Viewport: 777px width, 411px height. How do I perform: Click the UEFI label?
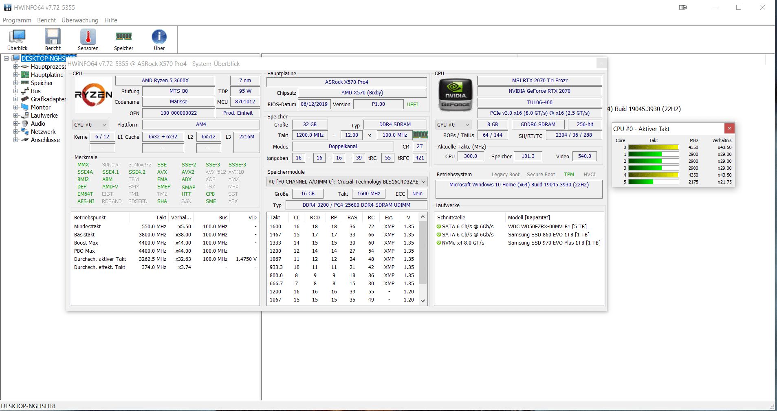[x=412, y=104]
